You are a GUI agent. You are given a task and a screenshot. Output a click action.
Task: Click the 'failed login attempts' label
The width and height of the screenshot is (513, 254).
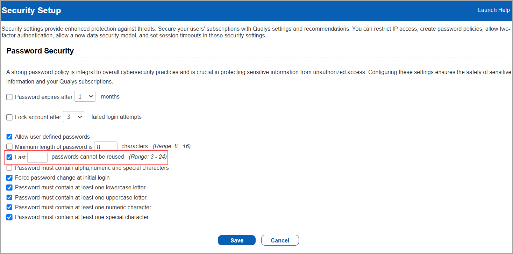tap(116, 117)
